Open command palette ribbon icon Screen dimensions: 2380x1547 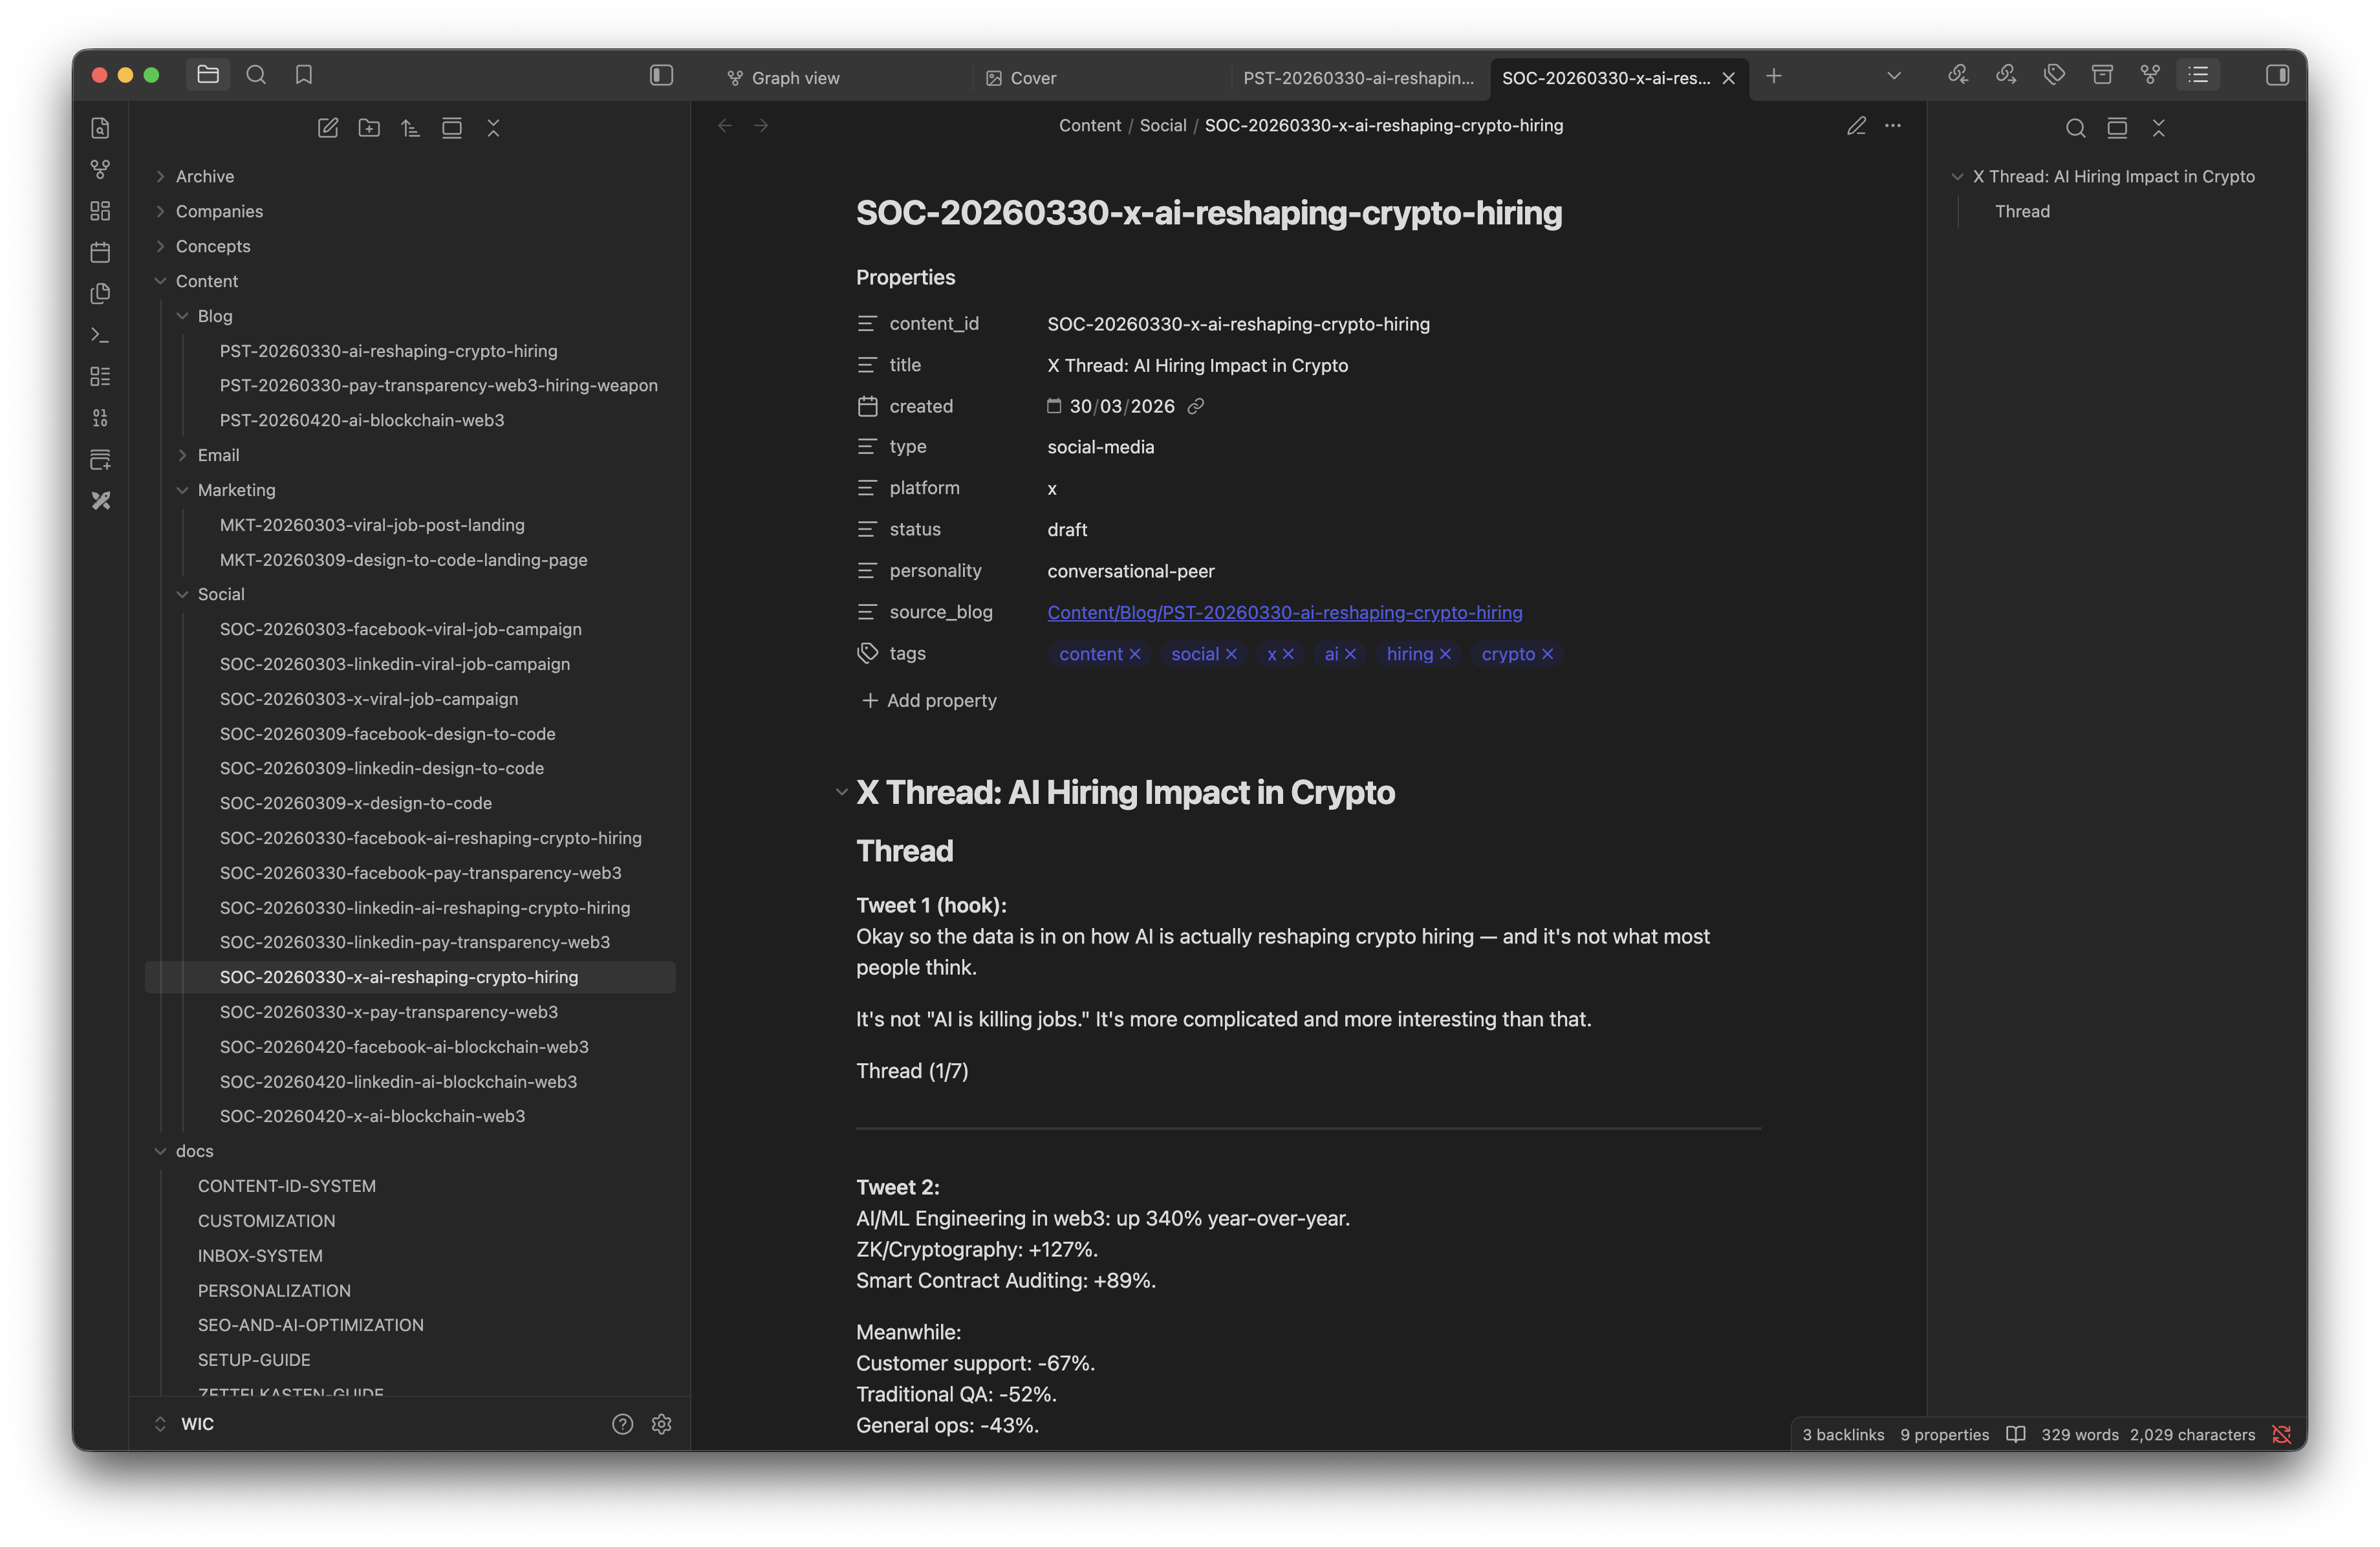click(x=100, y=335)
